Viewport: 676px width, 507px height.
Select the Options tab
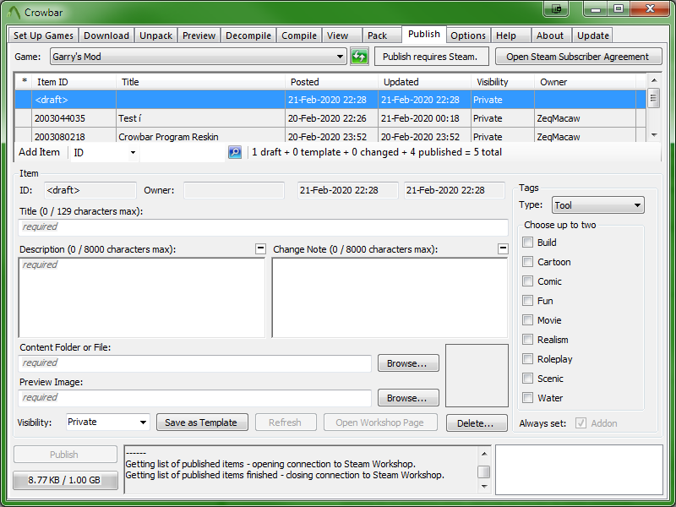[468, 35]
